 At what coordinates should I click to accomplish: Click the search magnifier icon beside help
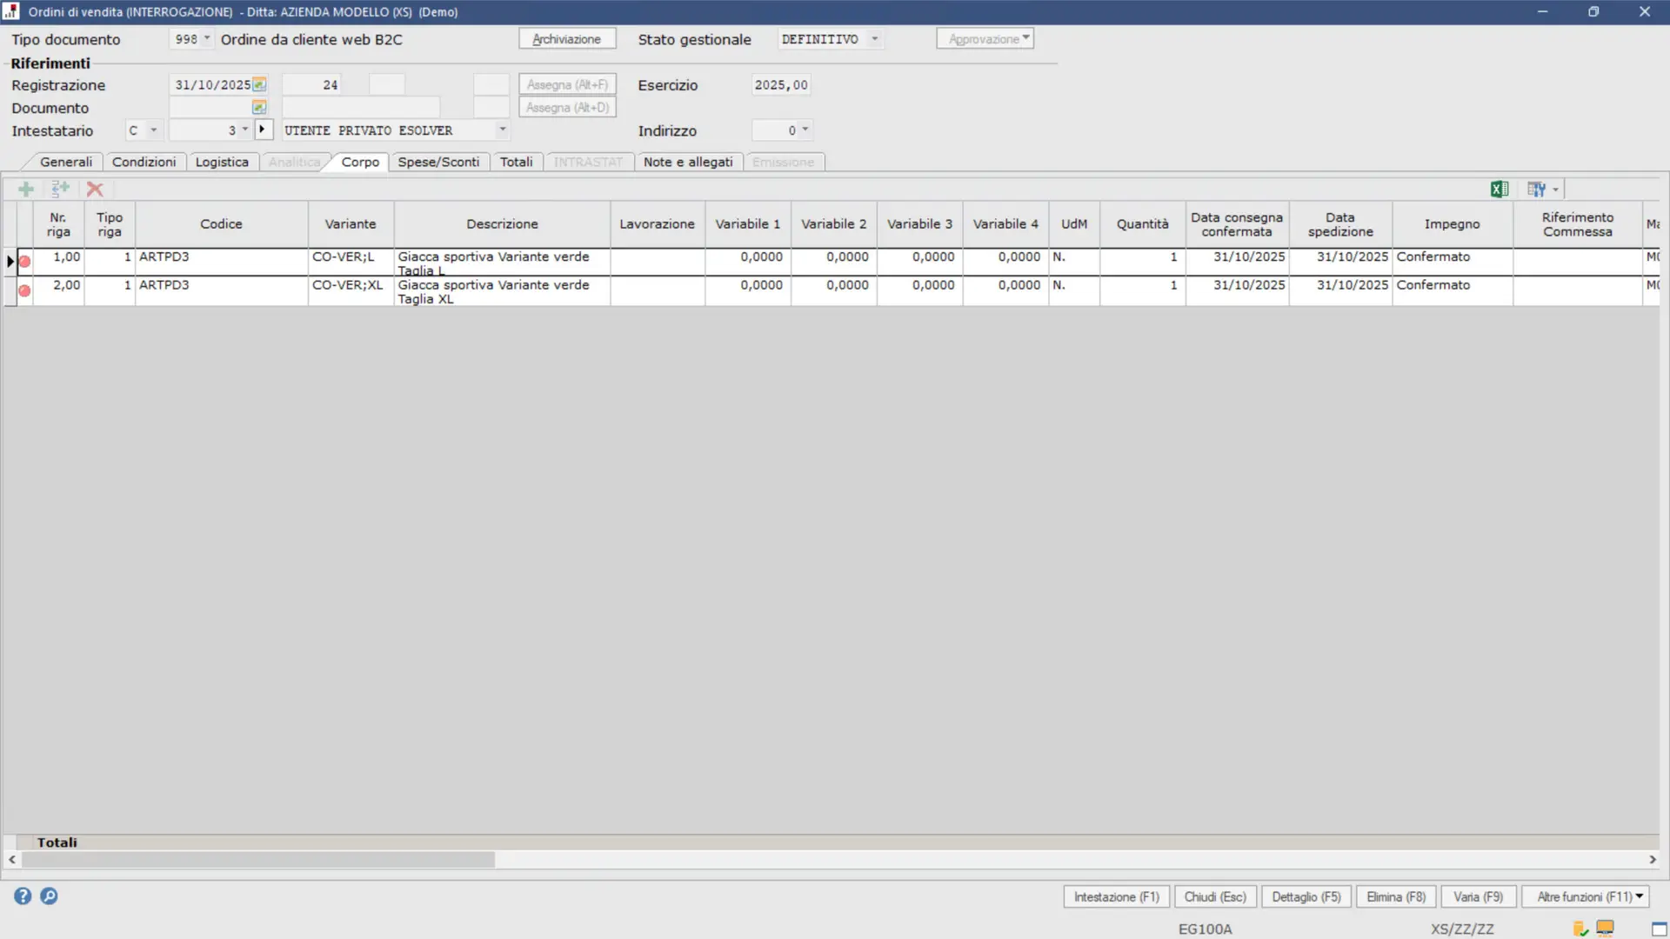(x=50, y=896)
